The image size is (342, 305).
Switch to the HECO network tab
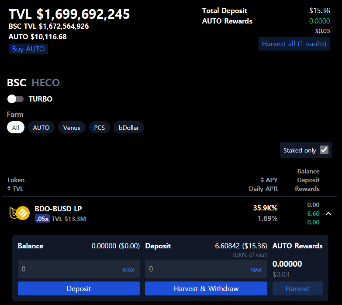pos(45,83)
